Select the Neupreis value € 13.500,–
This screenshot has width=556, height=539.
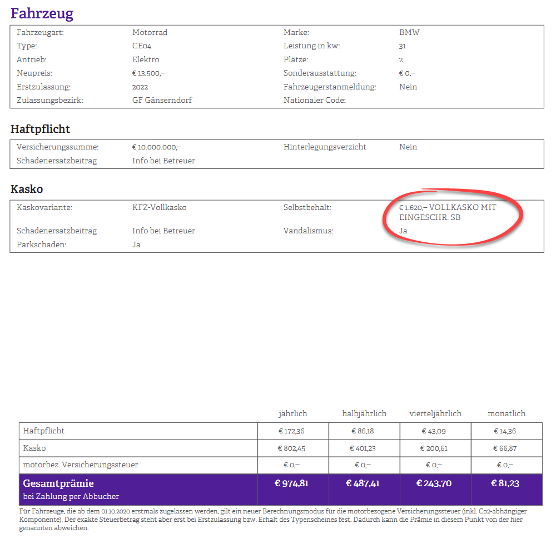(x=148, y=73)
